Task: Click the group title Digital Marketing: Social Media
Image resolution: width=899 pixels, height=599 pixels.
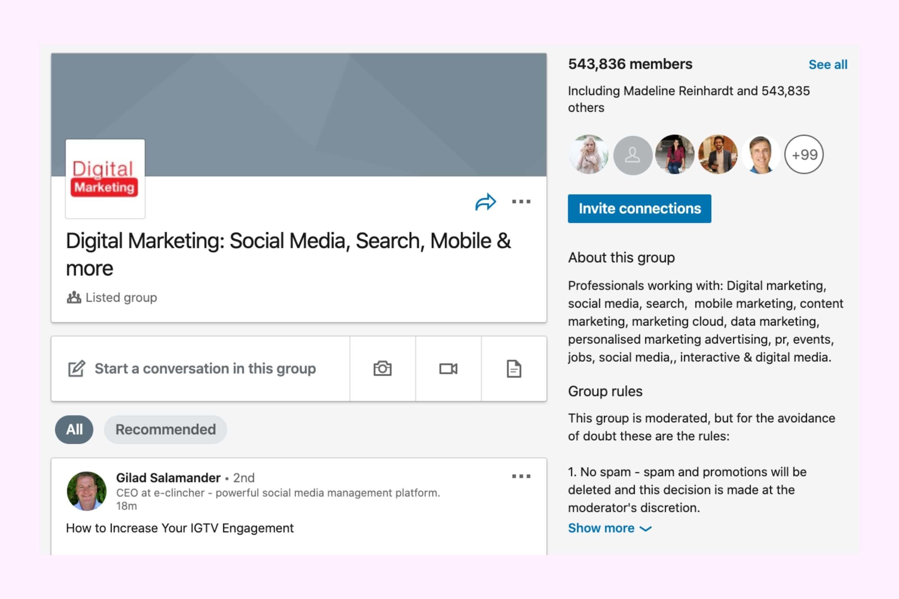Action: 288,254
